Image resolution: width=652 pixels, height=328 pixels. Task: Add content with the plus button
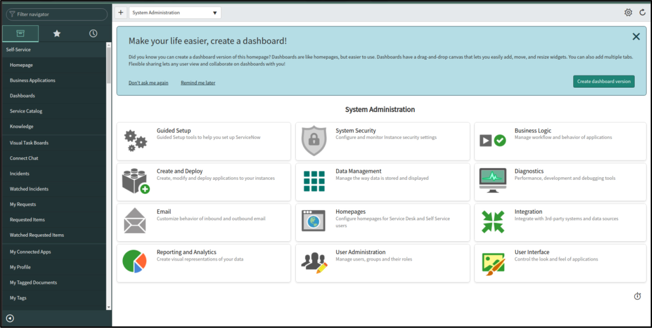120,12
